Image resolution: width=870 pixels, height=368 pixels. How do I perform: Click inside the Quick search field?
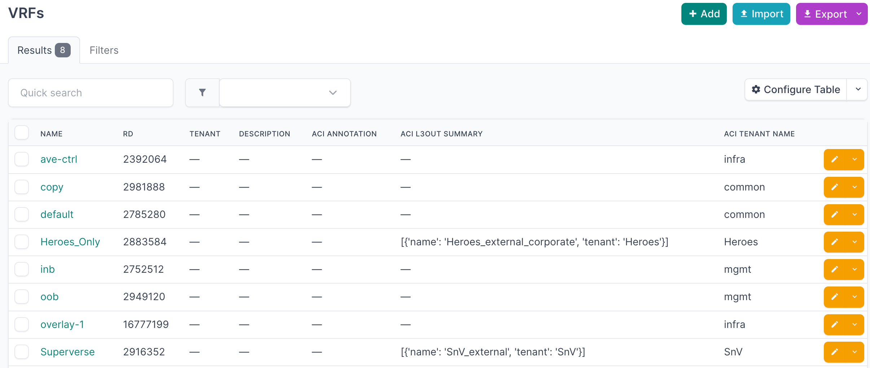[91, 93]
